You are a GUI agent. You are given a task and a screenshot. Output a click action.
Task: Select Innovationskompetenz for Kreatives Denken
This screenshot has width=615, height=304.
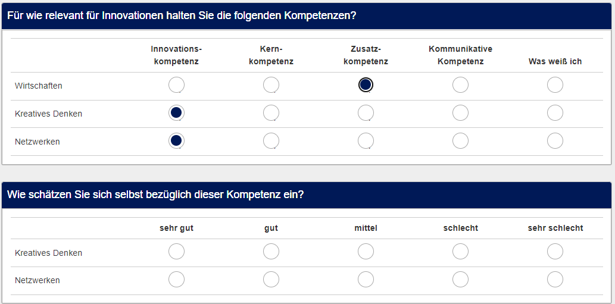tap(176, 112)
